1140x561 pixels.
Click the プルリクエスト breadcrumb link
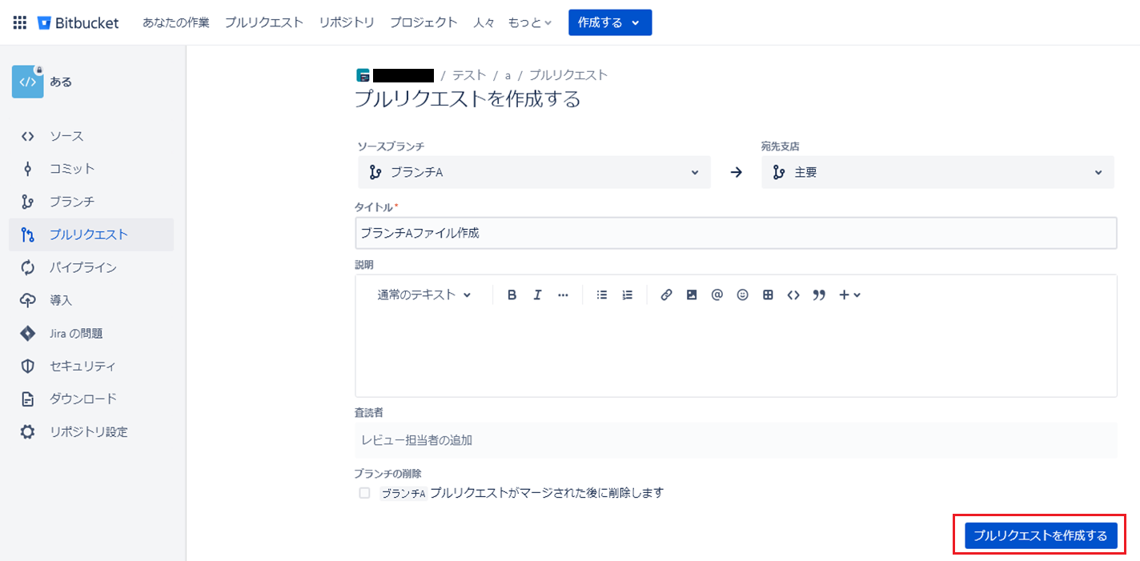pos(568,75)
